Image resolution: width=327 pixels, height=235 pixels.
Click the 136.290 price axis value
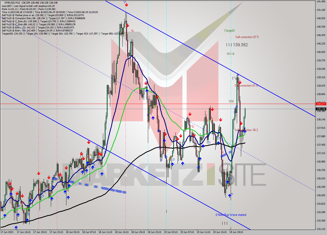[x=321, y=187]
